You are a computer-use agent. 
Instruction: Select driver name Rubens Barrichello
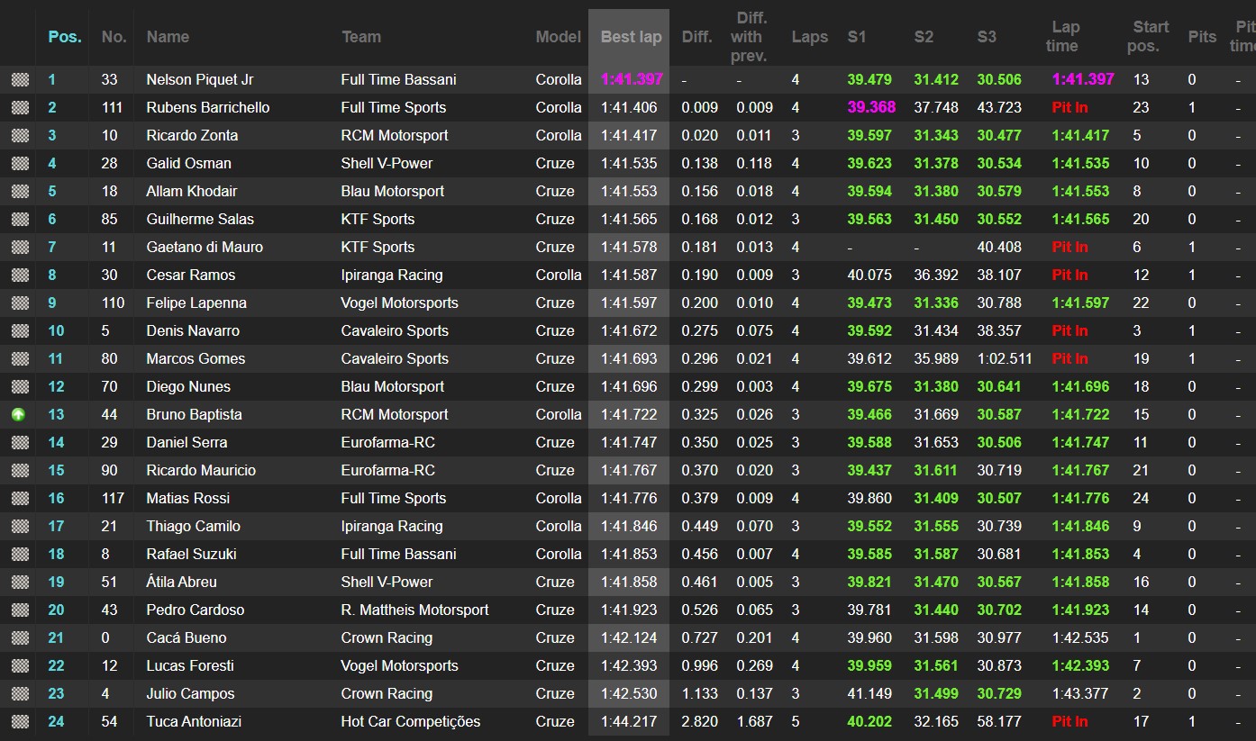pos(208,108)
